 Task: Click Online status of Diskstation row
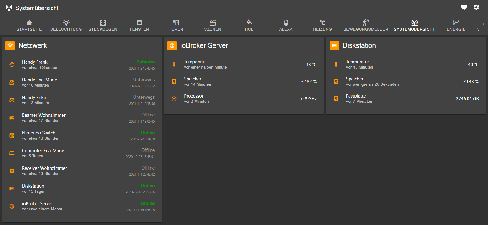[x=148, y=186]
